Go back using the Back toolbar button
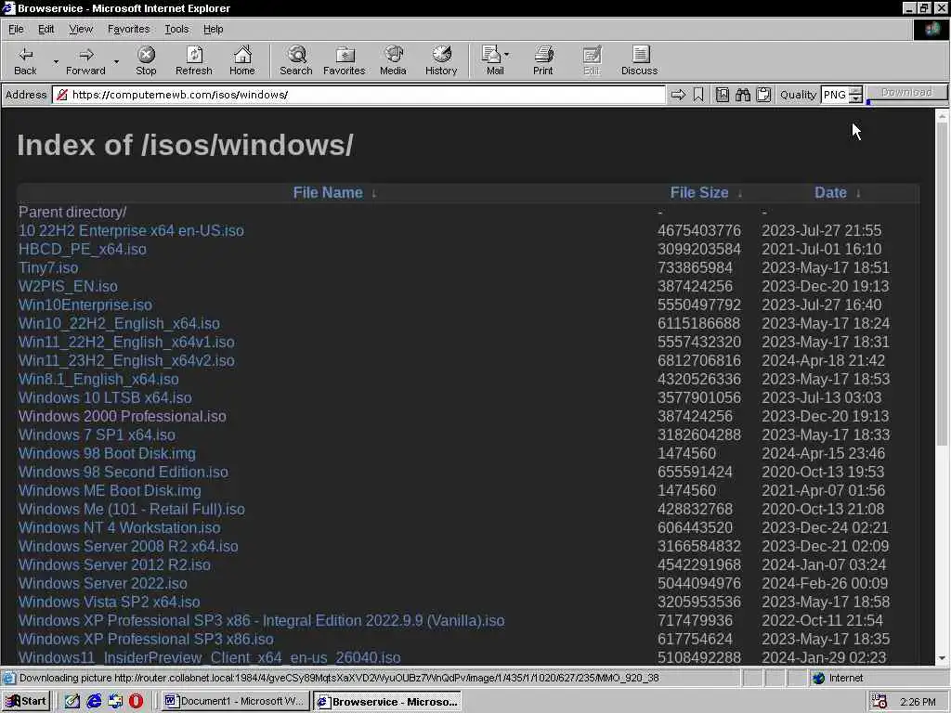This screenshot has width=951, height=713. (x=25, y=60)
